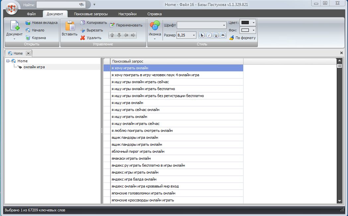Click the Поисковый запрос column header
This screenshot has width=348, height=216.
tap(177, 61)
